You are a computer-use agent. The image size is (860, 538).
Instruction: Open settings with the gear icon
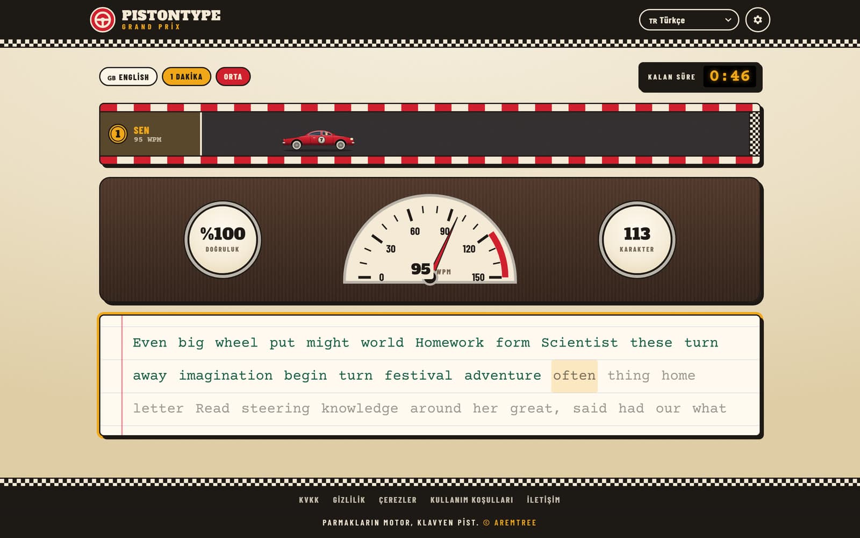point(757,20)
